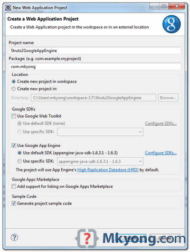Maximize the dialog window
190x252 pixels.
(164, 6)
